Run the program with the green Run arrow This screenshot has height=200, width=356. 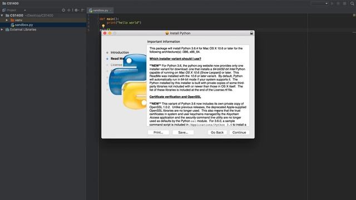(332, 3)
